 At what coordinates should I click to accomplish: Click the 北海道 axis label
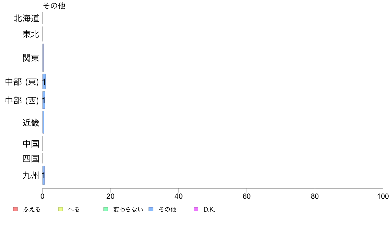pos(27,18)
